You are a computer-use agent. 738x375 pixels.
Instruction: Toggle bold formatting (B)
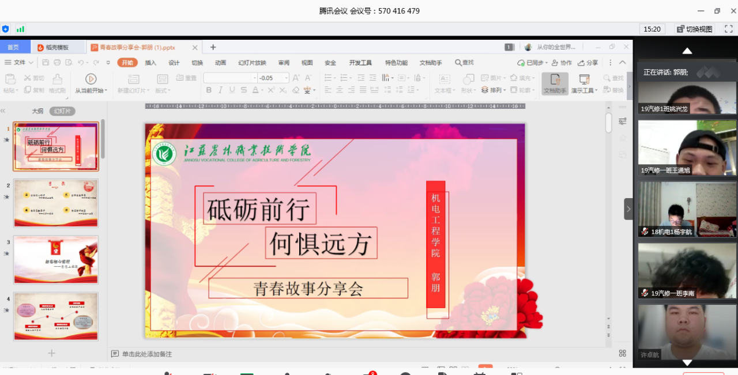coord(209,90)
